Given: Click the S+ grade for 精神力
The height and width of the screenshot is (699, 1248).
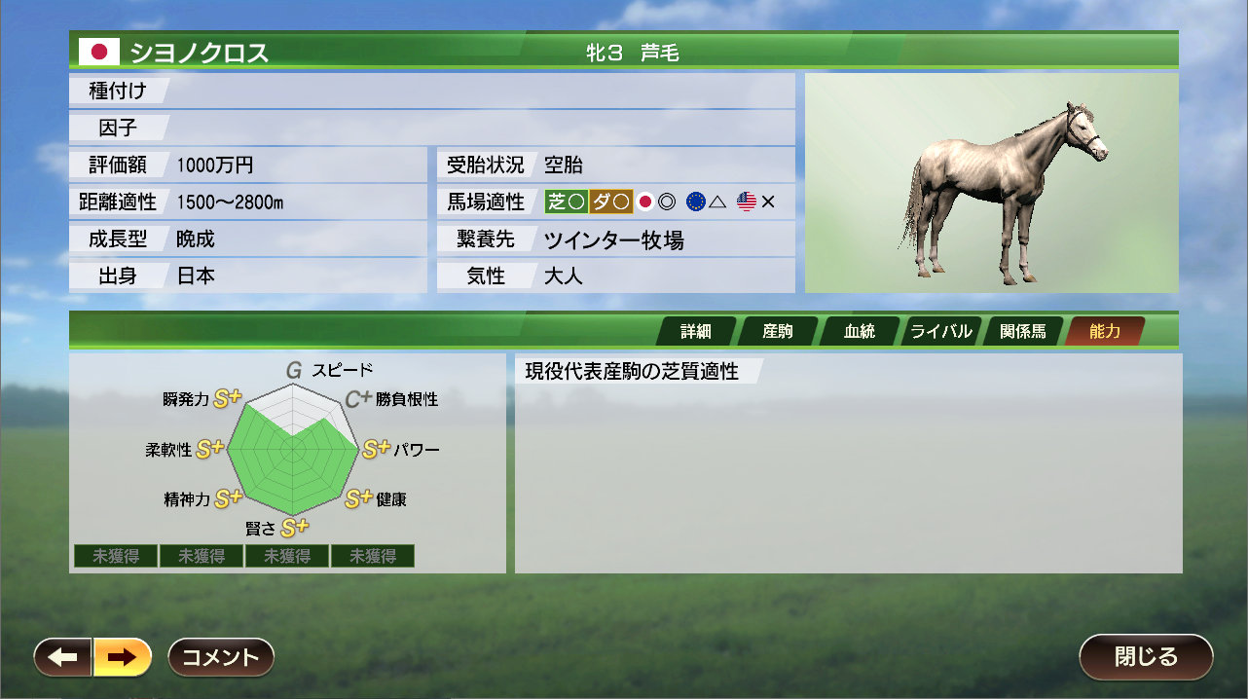Looking at the screenshot, I should tap(229, 498).
